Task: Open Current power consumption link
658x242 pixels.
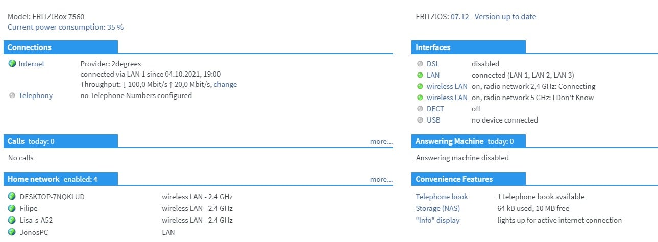Action: coord(65,27)
